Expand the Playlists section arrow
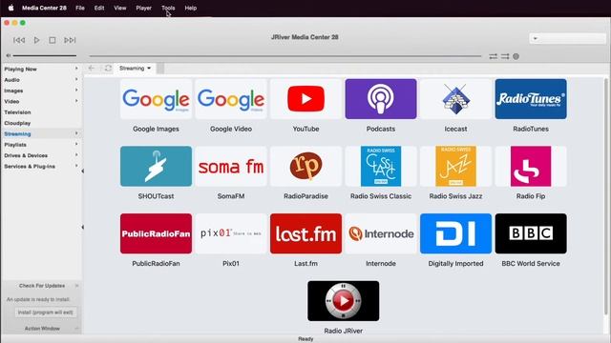The width and height of the screenshot is (611, 343). [76, 144]
